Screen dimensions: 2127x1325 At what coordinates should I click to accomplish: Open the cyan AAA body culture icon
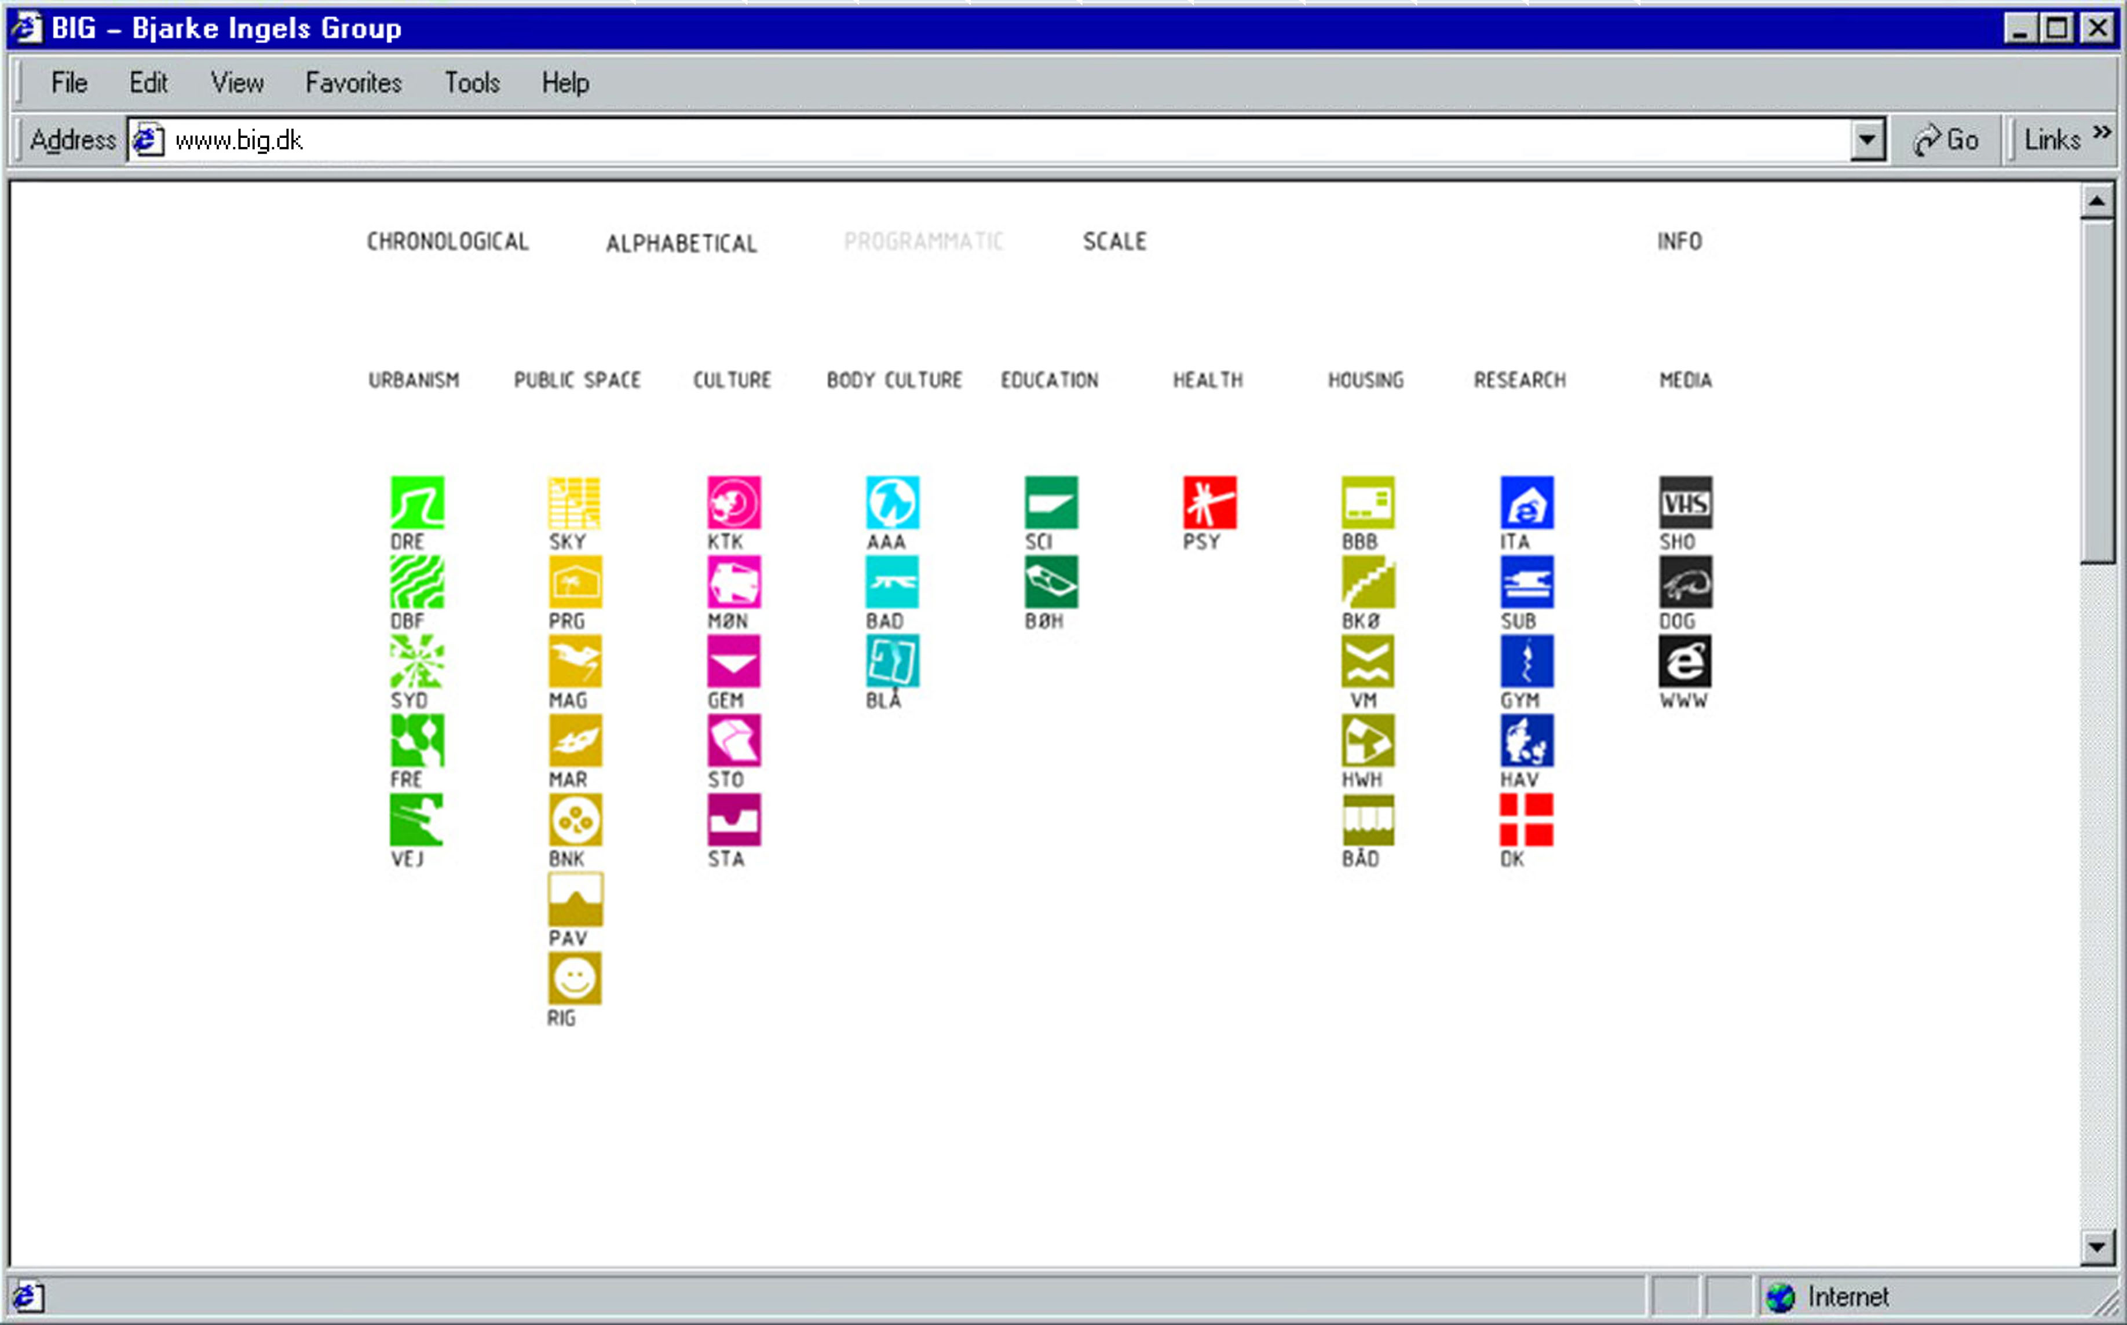tap(892, 502)
